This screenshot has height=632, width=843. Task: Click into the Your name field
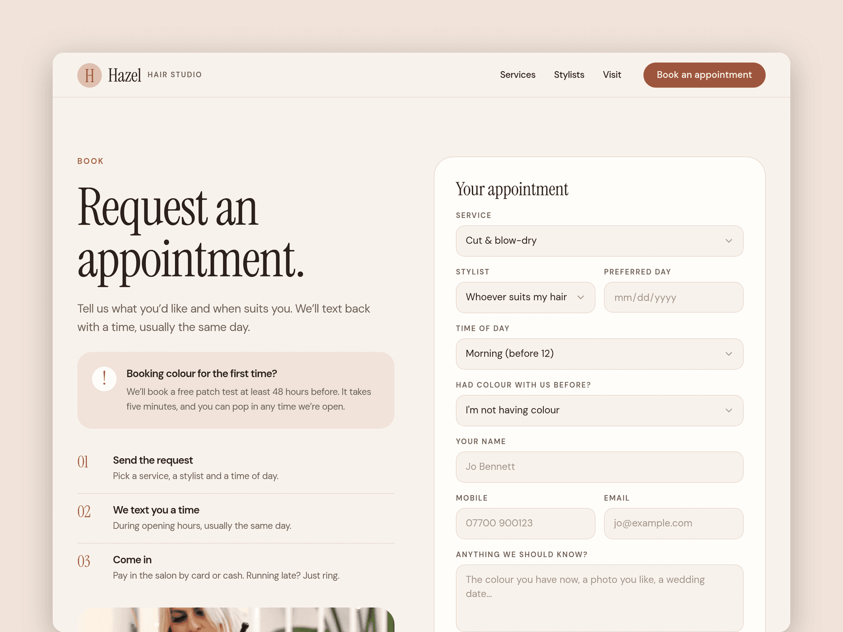(x=600, y=467)
